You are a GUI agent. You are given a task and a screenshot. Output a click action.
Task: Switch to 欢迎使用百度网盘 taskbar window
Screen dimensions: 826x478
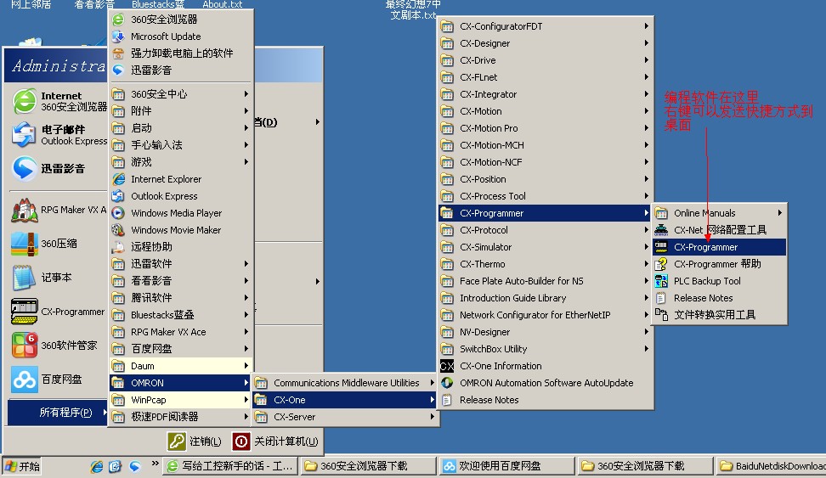[505, 466]
